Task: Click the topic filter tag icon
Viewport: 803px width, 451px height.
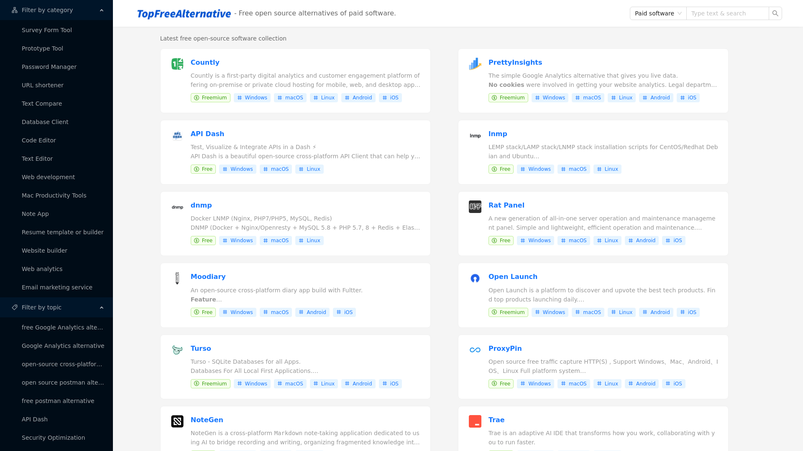Action: click(15, 307)
